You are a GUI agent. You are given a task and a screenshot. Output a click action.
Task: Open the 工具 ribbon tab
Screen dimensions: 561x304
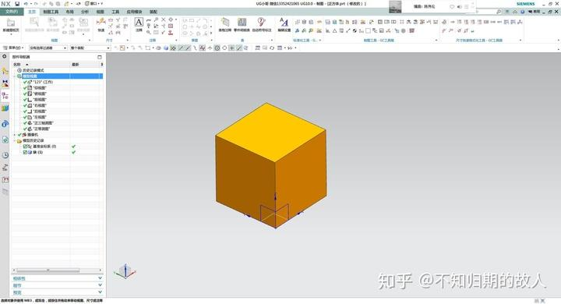(115, 12)
